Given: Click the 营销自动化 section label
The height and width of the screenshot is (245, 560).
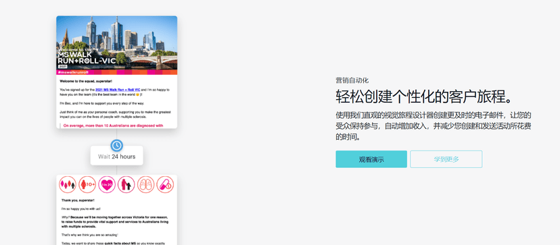Looking at the screenshot, I should [x=352, y=80].
